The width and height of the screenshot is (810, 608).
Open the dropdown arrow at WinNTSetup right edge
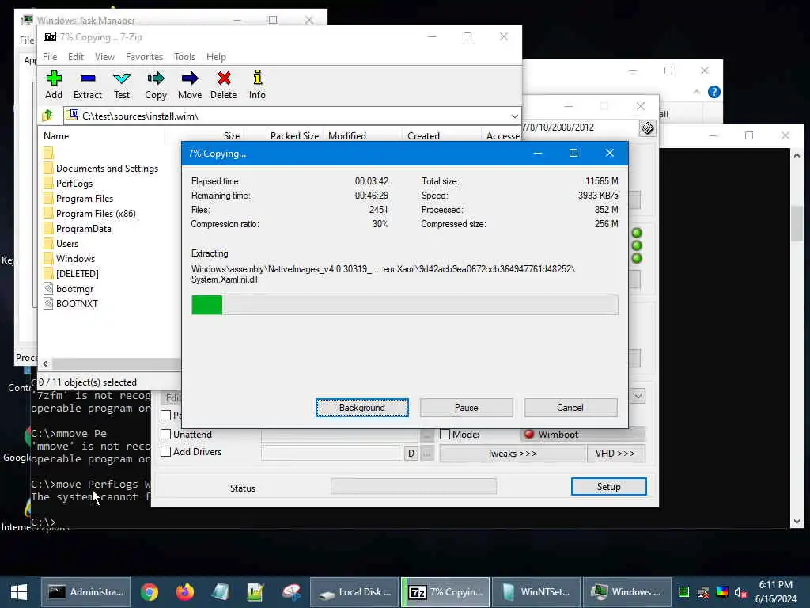click(x=638, y=397)
